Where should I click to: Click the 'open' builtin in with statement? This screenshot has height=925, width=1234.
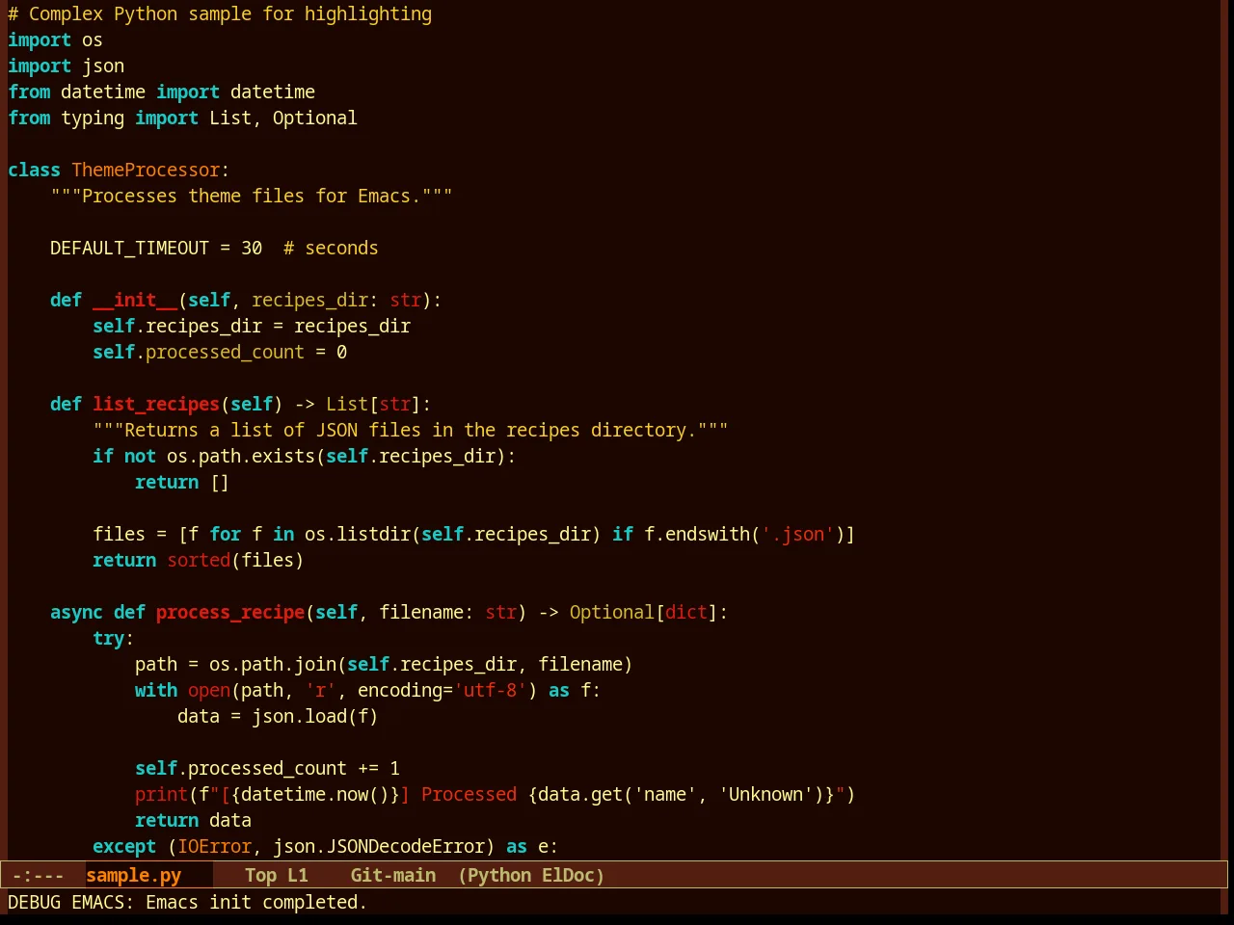coord(209,690)
